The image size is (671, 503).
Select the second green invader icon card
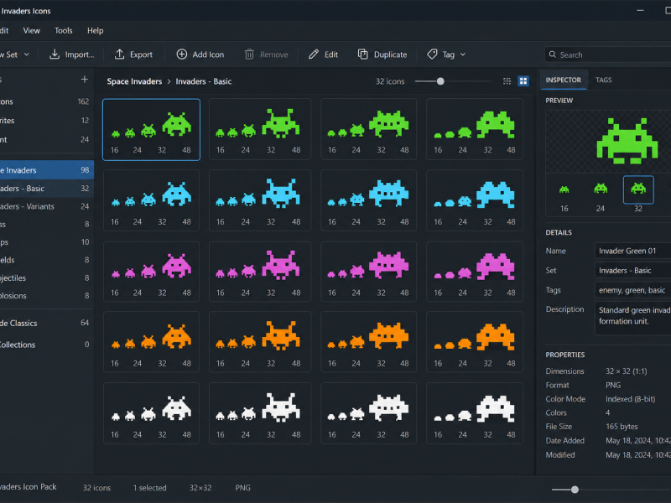[x=260, y=130]
